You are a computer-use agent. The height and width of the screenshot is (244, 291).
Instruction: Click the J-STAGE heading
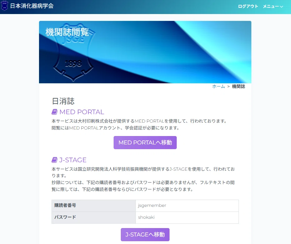point(73,160)
